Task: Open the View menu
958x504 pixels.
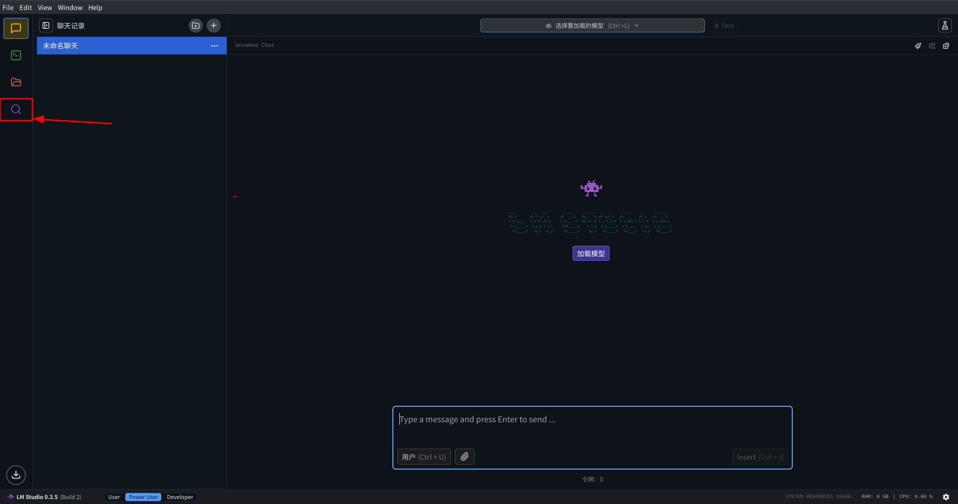Action: click(45, 7)
